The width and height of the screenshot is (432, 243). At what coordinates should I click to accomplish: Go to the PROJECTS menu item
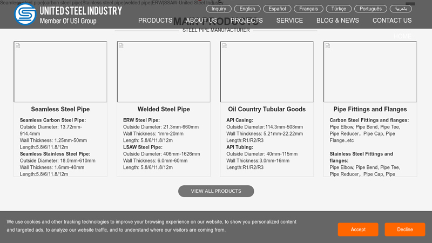[x=246, y=21]
